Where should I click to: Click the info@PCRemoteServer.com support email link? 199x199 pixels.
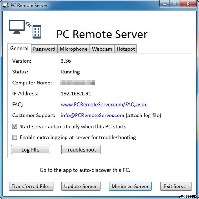92,116
